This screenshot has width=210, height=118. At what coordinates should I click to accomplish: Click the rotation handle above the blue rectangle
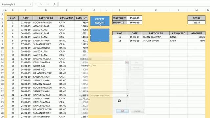[x=100, y=26]
